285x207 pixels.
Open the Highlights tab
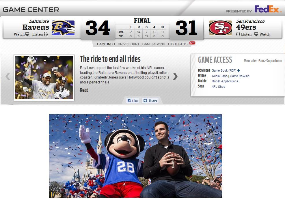[178, 44]
